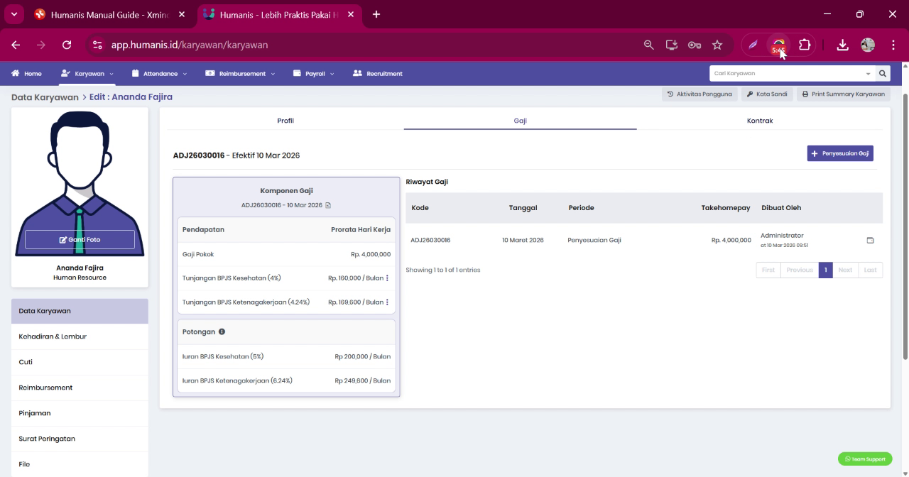
Task: Select Data Karyawan in the sidebar
Action: 80,311
